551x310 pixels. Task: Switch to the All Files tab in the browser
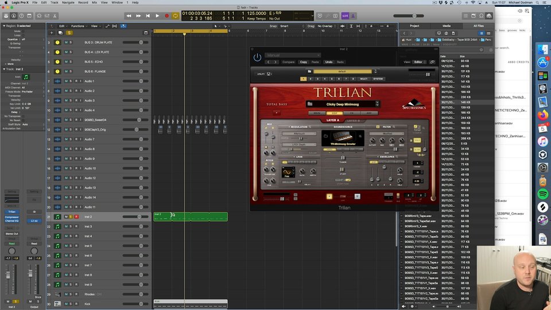coord(478,26)
